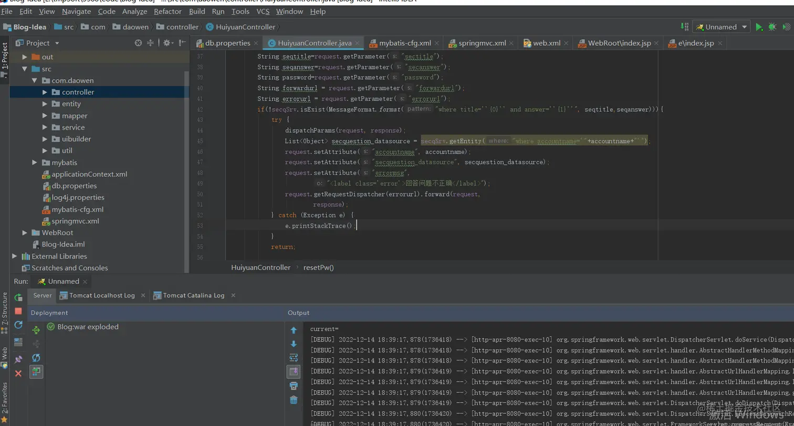Toggle pin tab in Run panel

coord(18,359)
